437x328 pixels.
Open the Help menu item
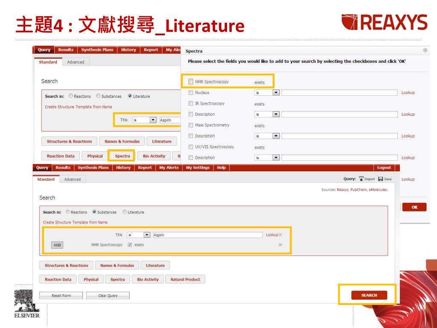tap(221, 167)
